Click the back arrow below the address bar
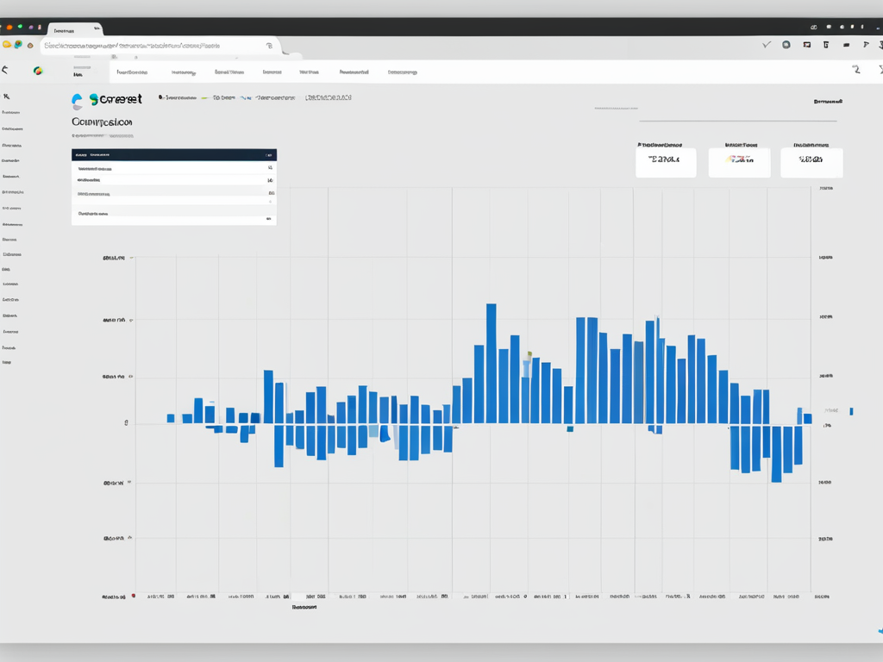This screenshot has width=883, height=662. point(5,70)
